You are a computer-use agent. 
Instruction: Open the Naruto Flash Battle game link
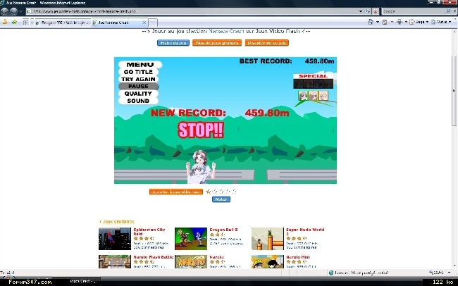tap(154, 257)
